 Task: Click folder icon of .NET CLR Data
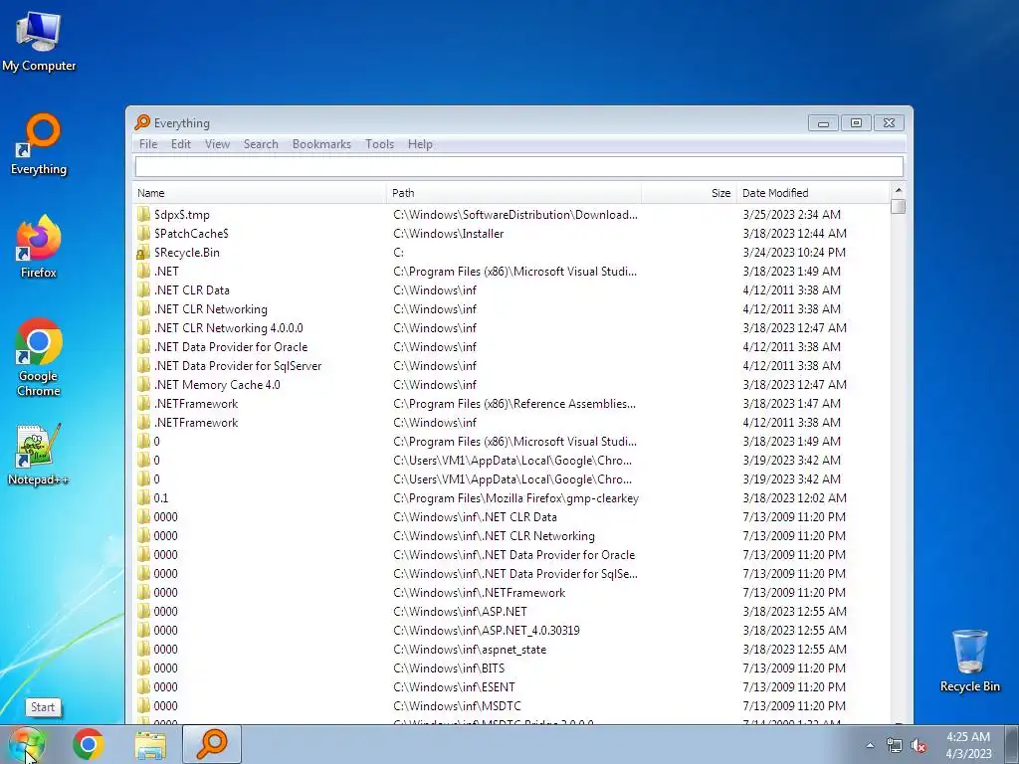[143, 289]
